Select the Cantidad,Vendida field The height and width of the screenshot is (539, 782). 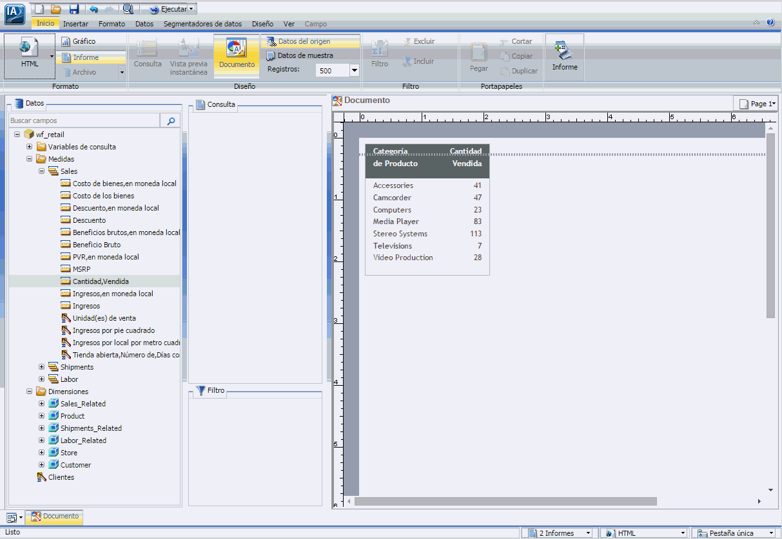pos(94,281)
